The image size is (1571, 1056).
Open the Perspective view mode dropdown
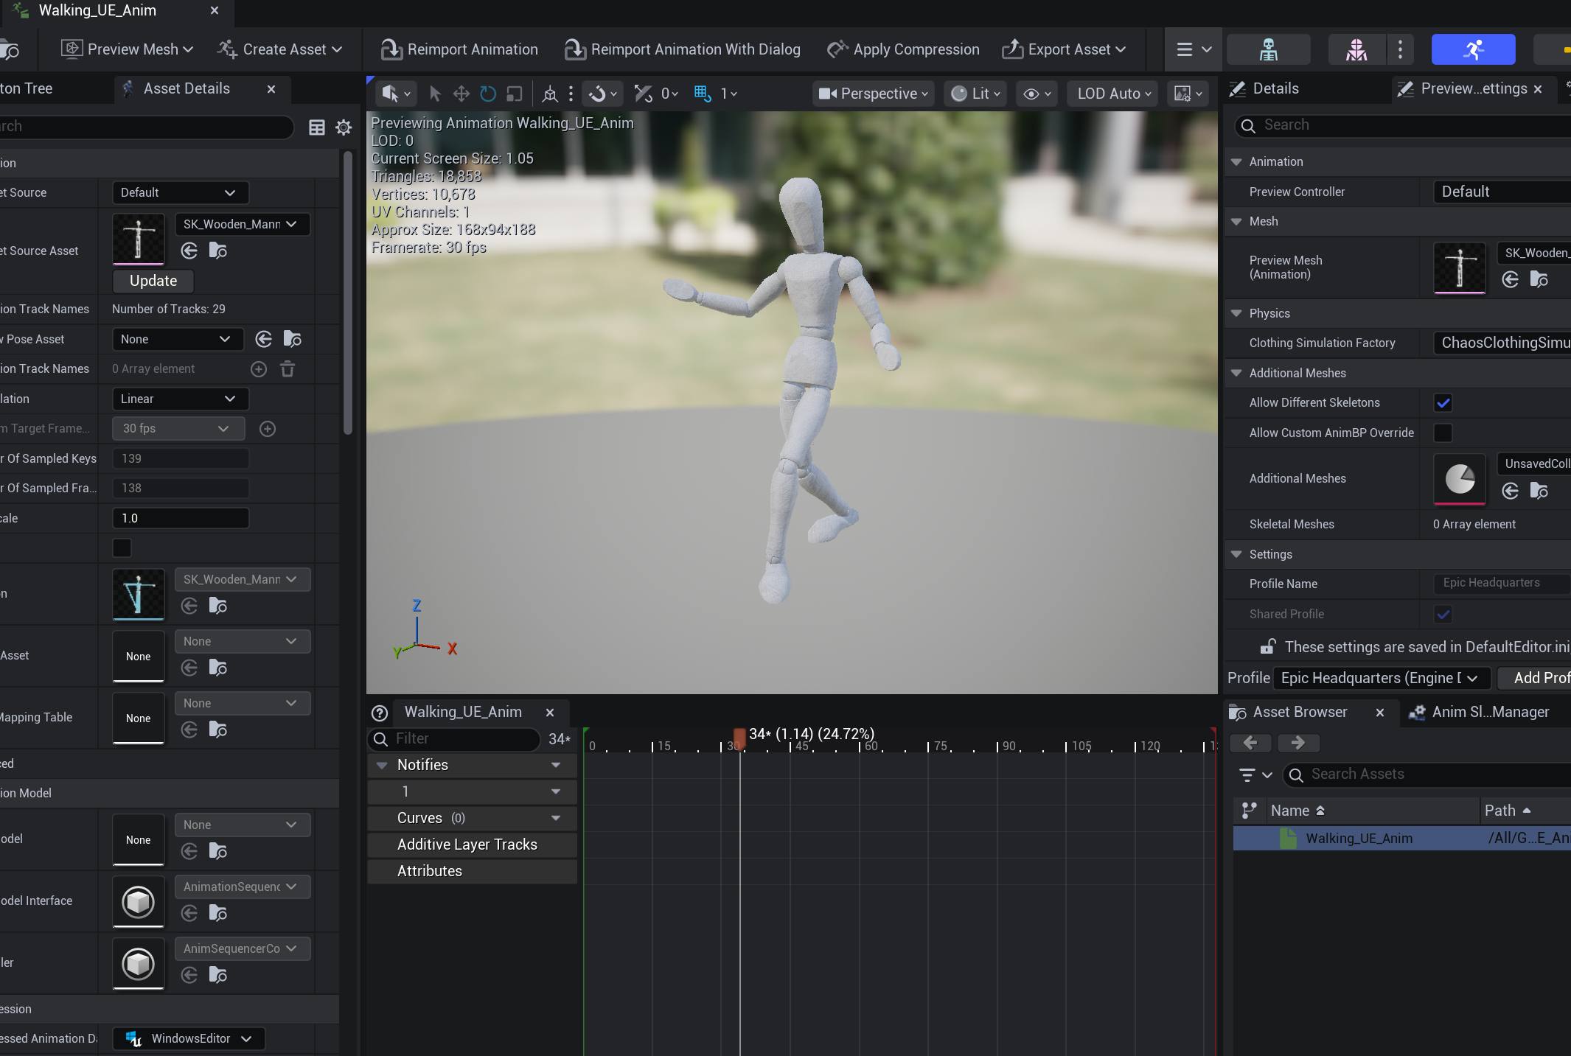coord(873,94)
